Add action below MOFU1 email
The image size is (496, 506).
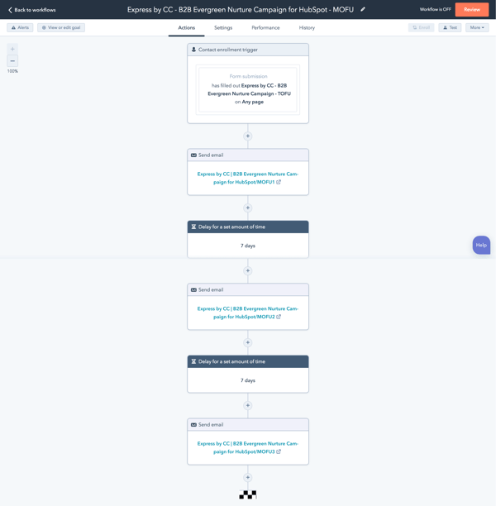pyautogui.click(x=248, y=208)
